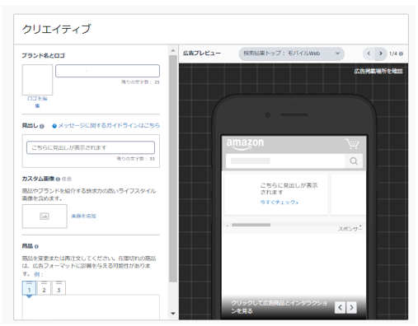Open the 例 example link
Screen dimensions: 418x326
pos(39,274)
